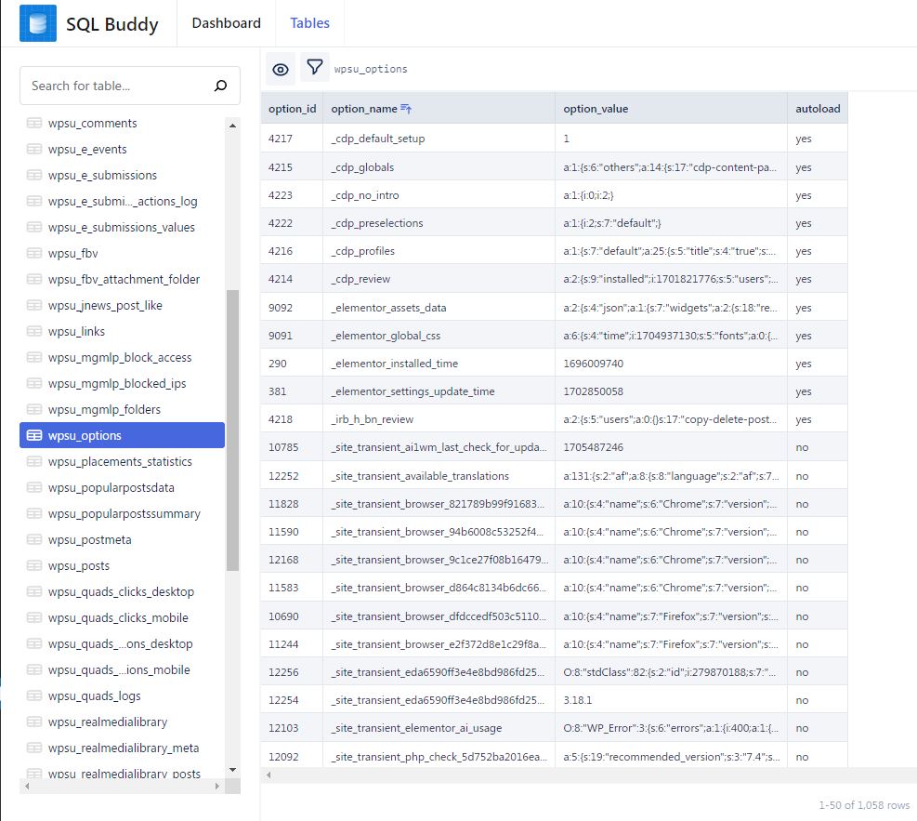Click the table icon beside wpsu_fbv
Viewport: 917px width, 821px height.
[x=34, y=254]
